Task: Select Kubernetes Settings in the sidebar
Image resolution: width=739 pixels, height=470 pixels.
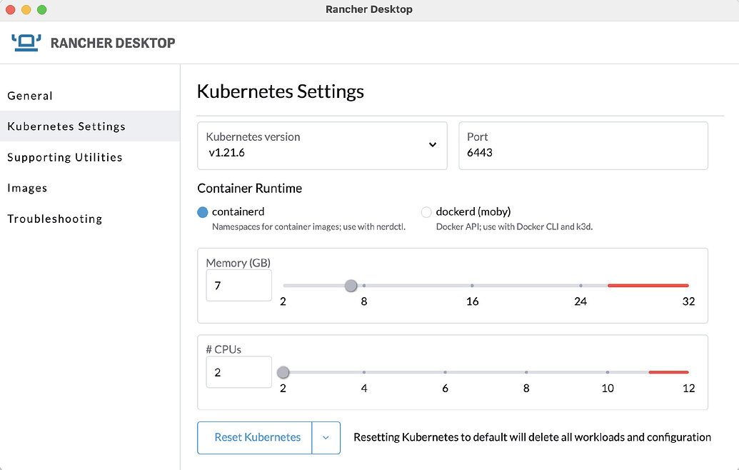Action: (66, 126)
